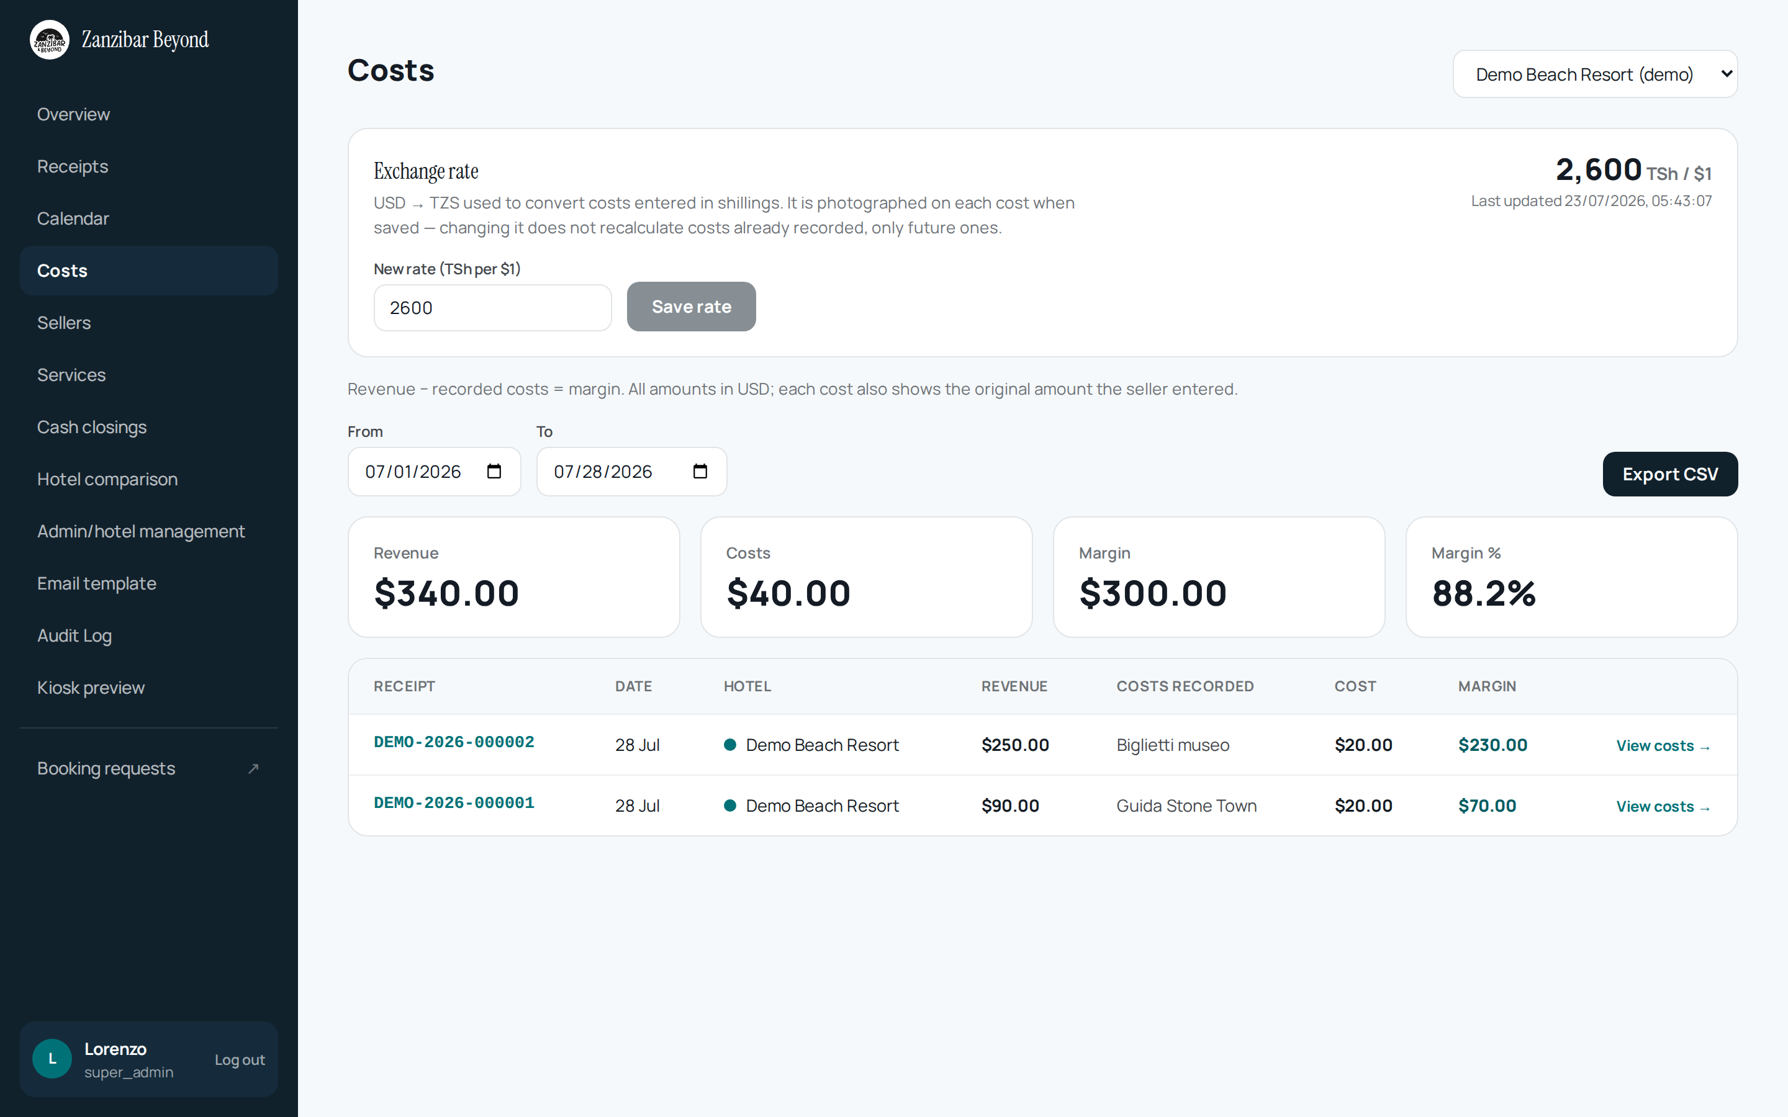Click the To date field 07/28/2026

click(x=632, y=472)
